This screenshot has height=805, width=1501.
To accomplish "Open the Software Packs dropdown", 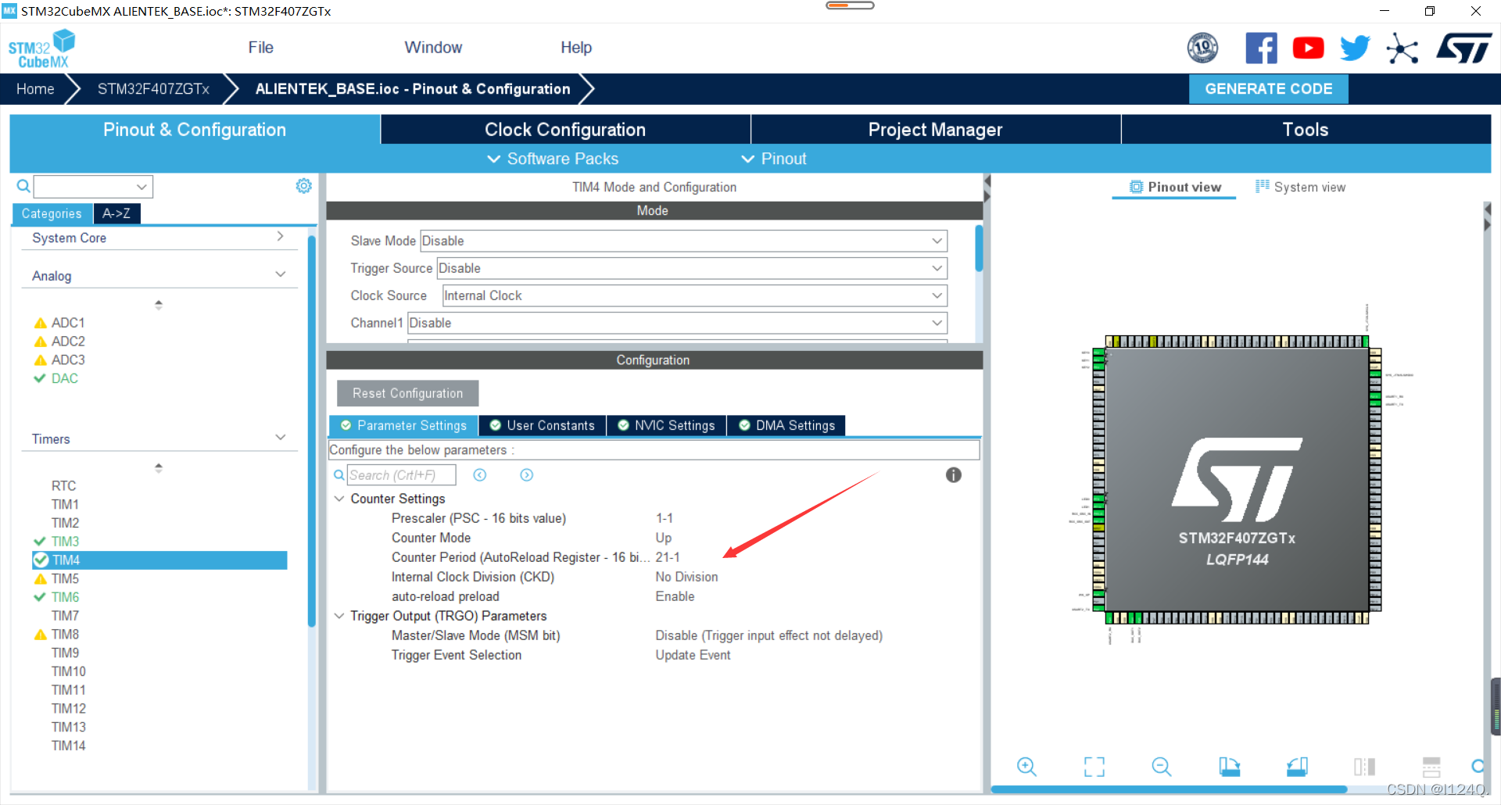I will 553,159.
